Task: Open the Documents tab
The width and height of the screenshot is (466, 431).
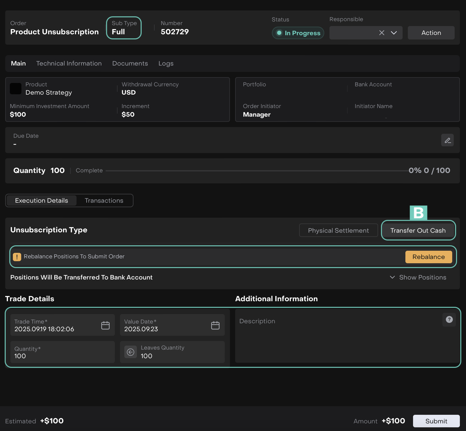Action: point(130,63)
